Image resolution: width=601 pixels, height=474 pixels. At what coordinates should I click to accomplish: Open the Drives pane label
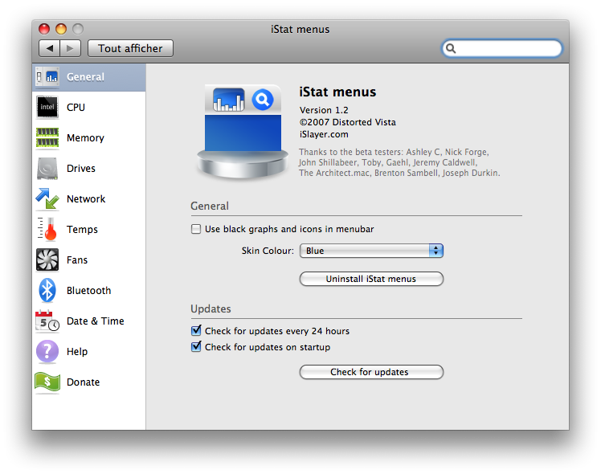pyautogui.click(x=81, y=168)
